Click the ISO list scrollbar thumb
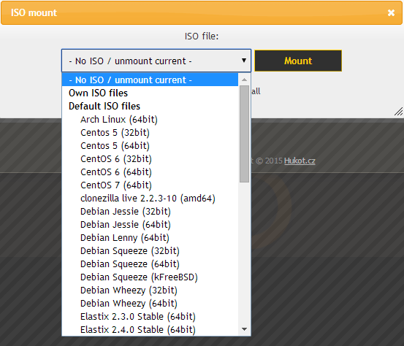Screen dimensions: 404x346 click(x=244, y=134)
